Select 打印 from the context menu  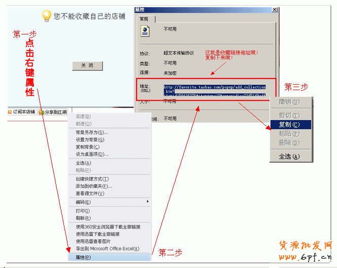83,211
